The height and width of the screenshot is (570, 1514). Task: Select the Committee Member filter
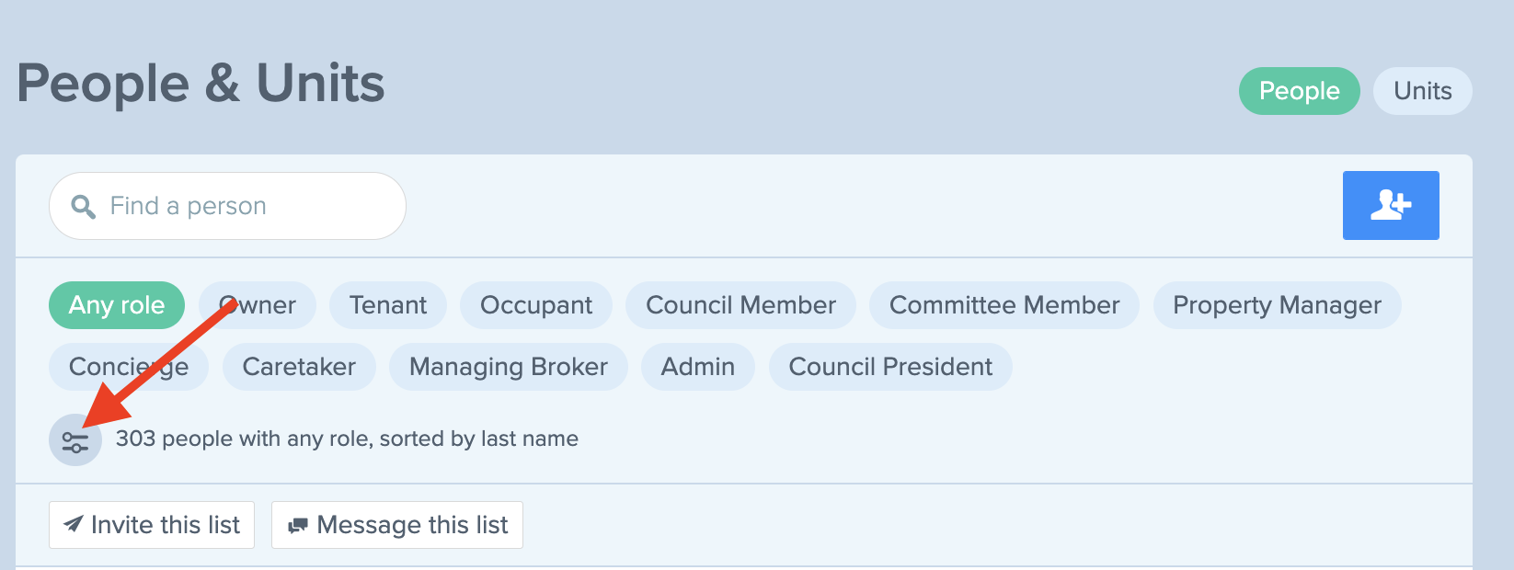(1004, 305)
